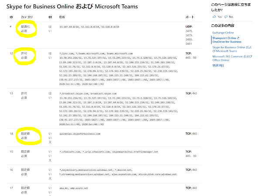This screenshot has width=279, height=196.
Task: Select *.lync.com, *.teams.microsoft.com address text
Action: (96, 53)
